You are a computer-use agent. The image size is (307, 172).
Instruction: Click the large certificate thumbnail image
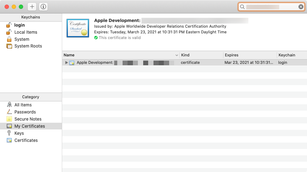click(78, 28)
